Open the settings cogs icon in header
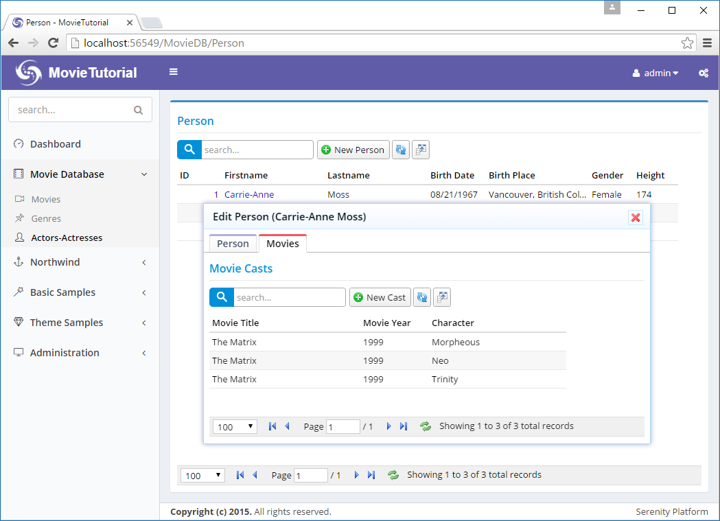Image resolution: width=720 pixels, height=521 pixels. coord(704,73)
